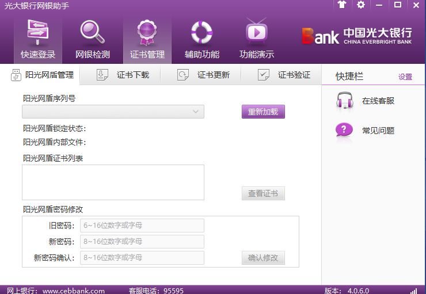
Task: Click the question bubble icon for 常见问题
Action: (344, 130)
